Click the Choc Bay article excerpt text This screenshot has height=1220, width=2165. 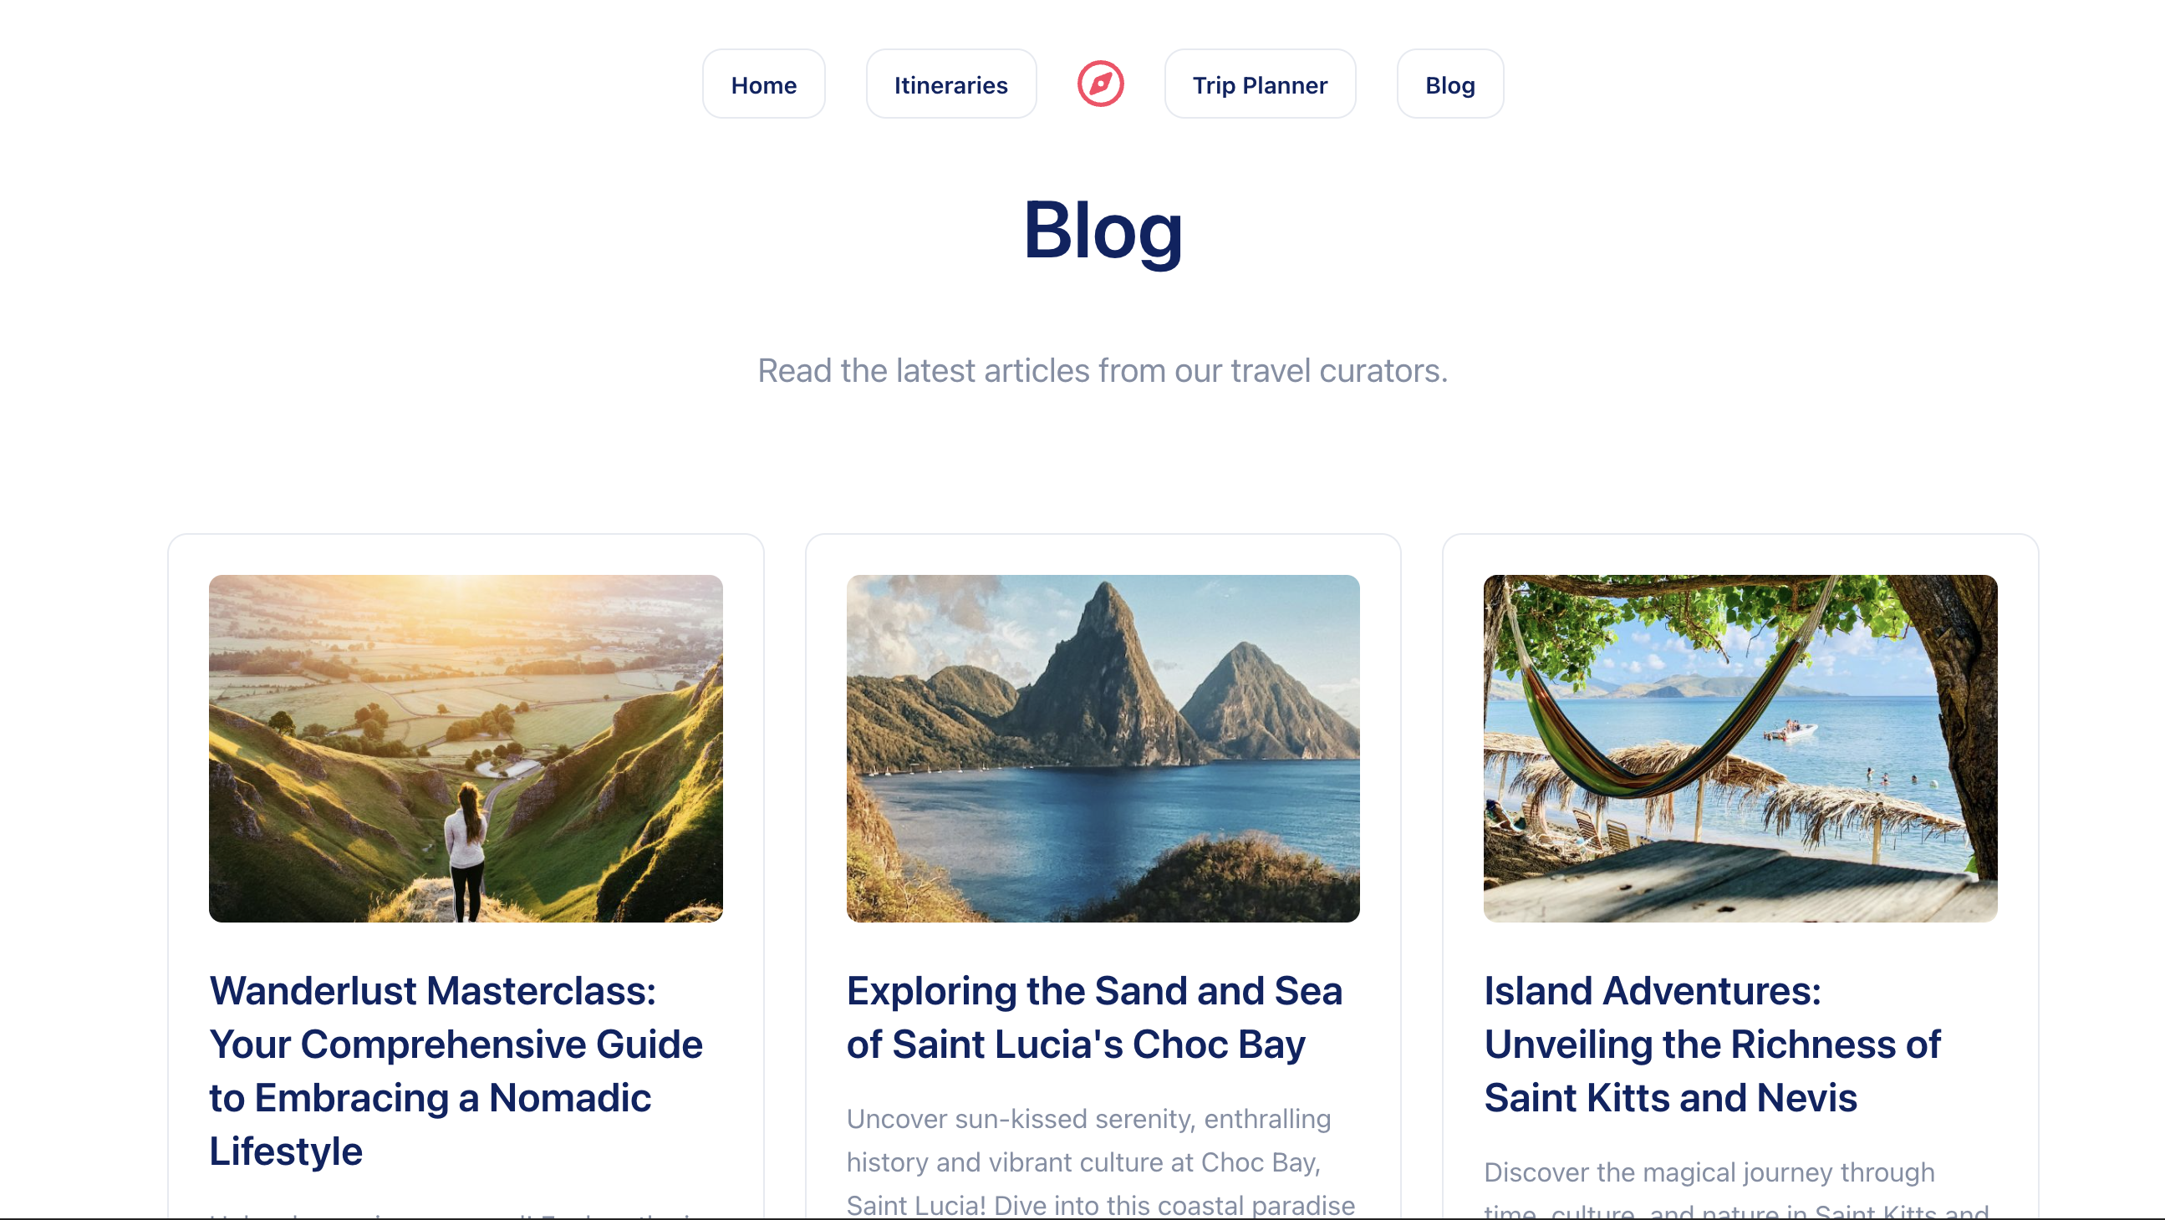point(1101,1162)
